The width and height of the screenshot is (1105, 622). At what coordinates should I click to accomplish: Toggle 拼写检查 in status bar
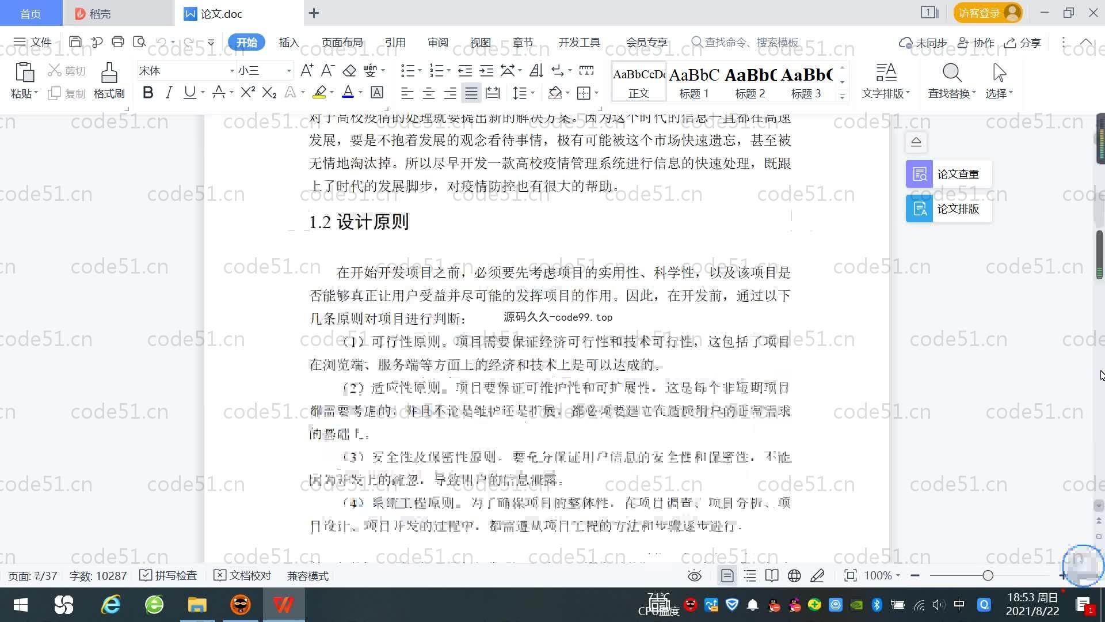coord(169,576)
